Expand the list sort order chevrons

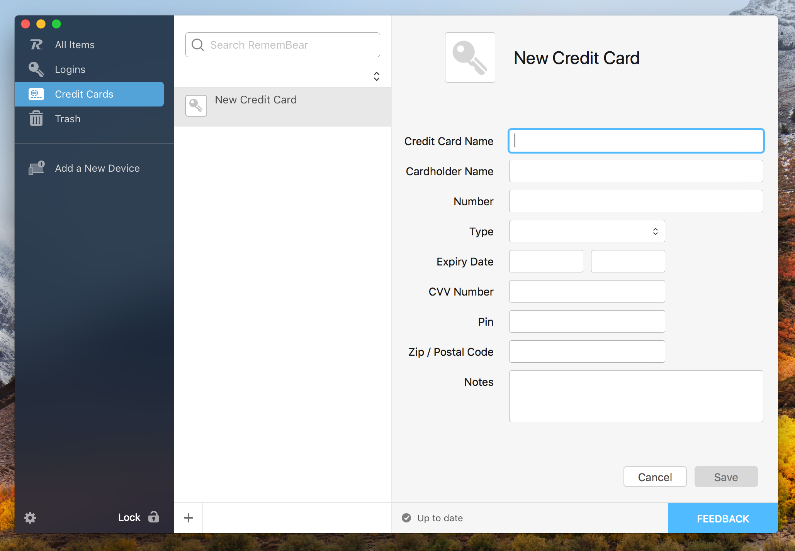(377, 76)
